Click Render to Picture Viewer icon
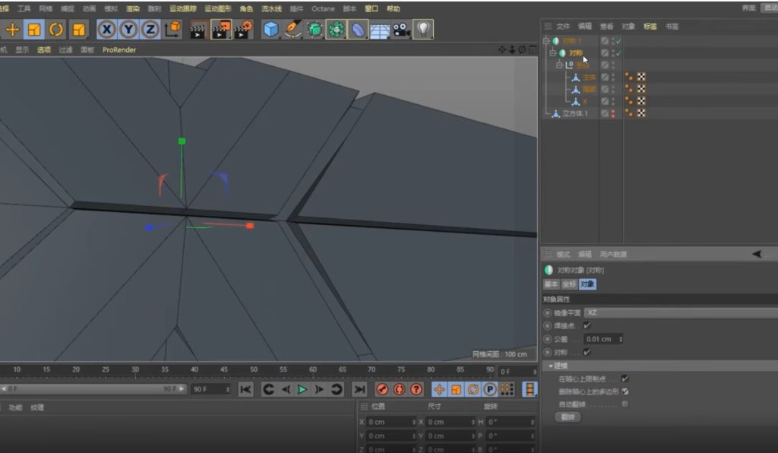 tap(221, 30)
